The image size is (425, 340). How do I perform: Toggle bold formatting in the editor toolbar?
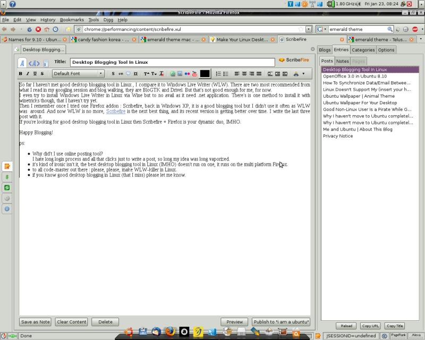pos(21,73)
